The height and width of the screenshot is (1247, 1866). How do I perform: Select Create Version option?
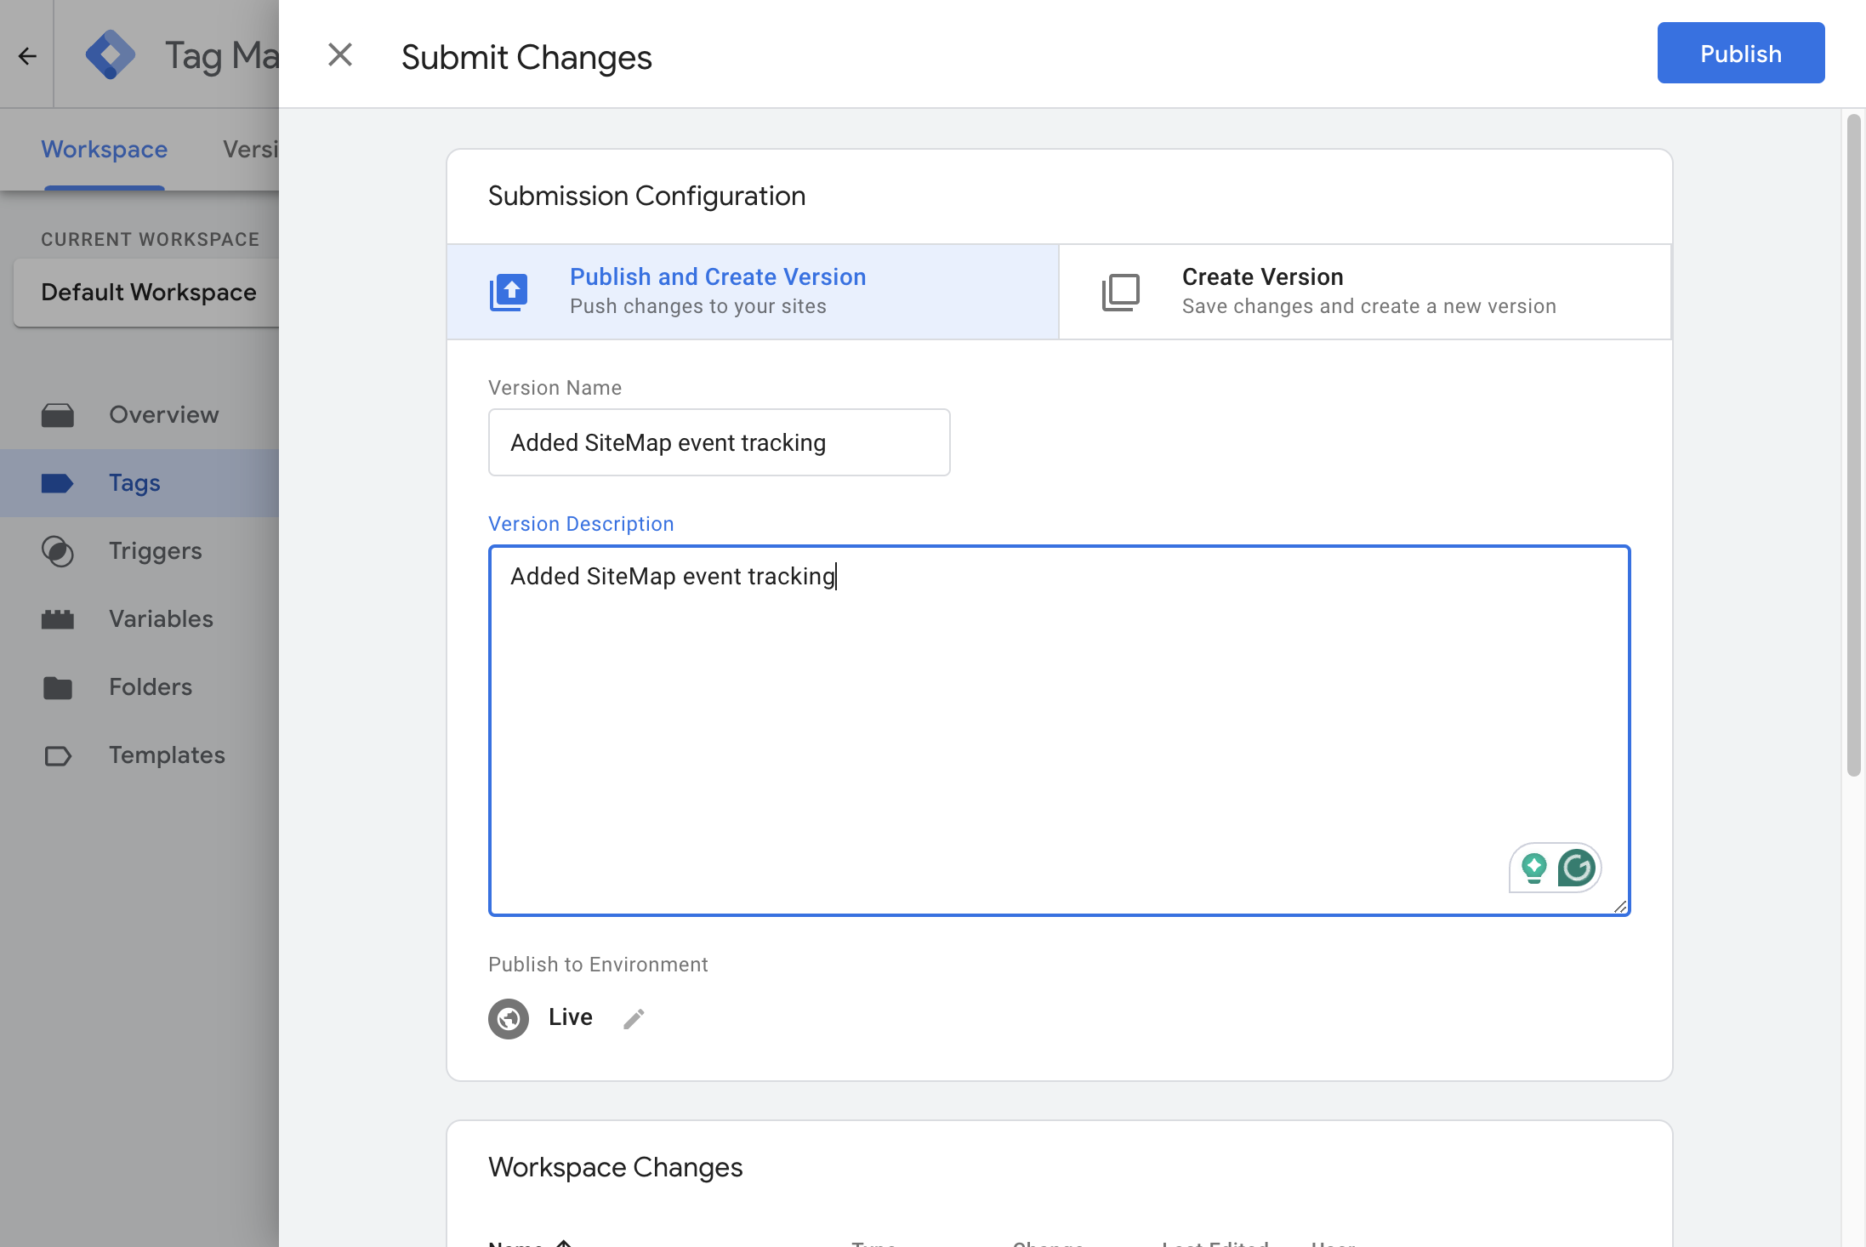tap(1364, 292)
